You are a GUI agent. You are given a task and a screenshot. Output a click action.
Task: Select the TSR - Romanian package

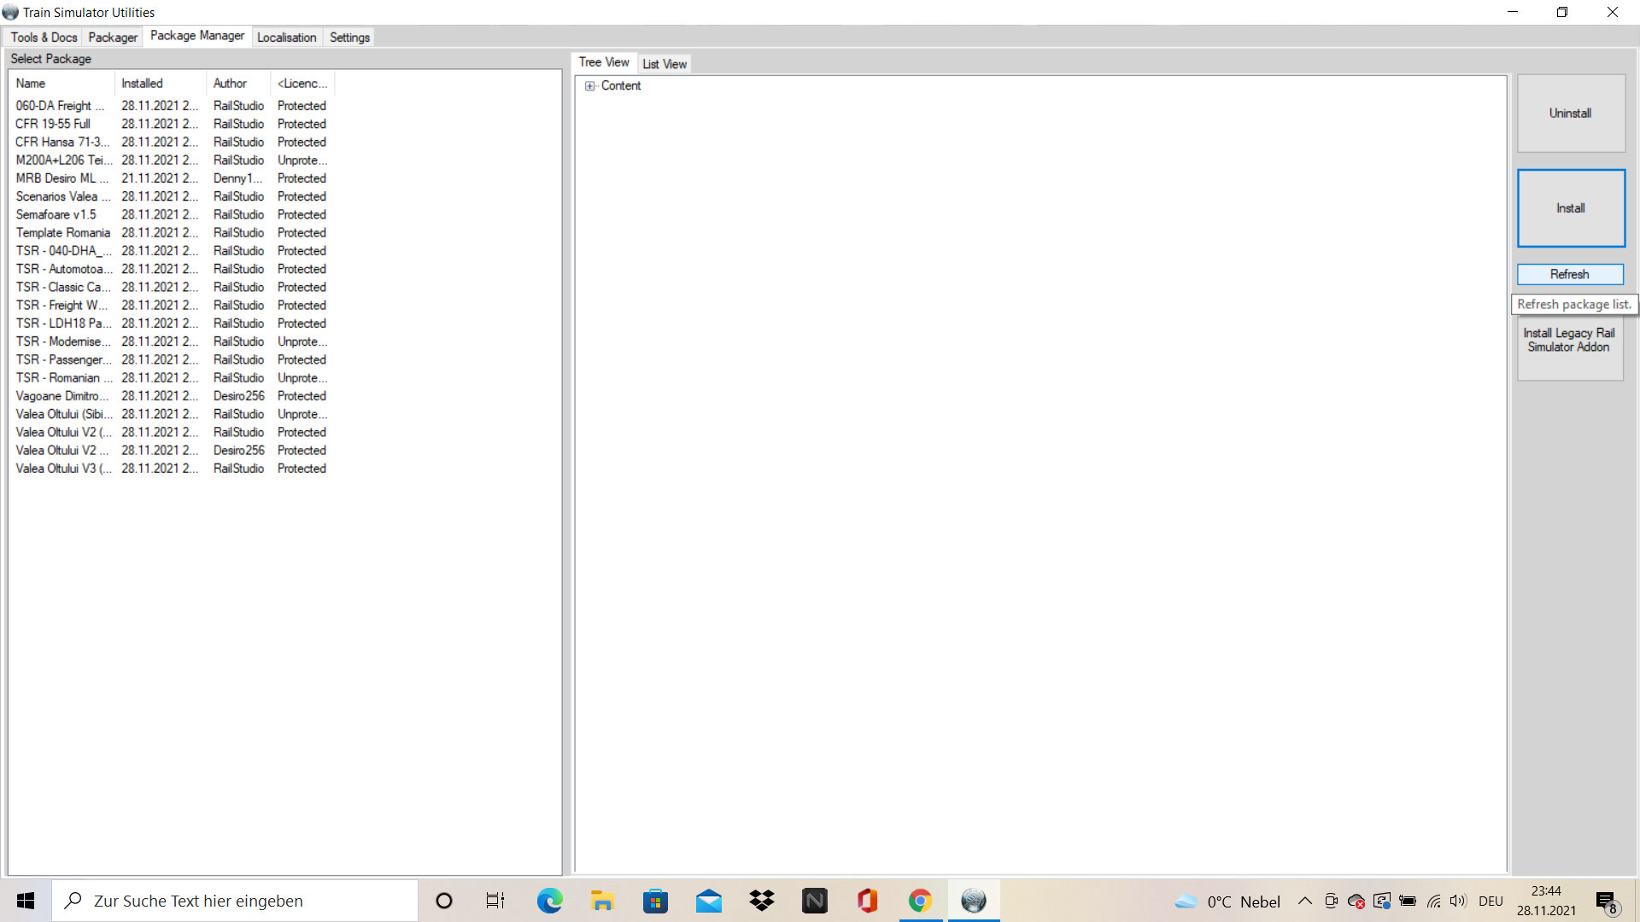[x=171, y=378]
